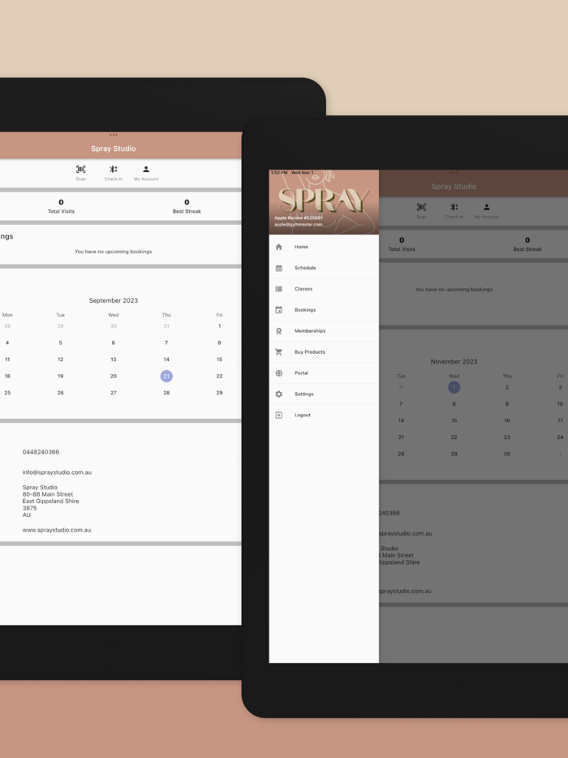Click the 80-88 Main Street address on left tablet

coord(48,494)
